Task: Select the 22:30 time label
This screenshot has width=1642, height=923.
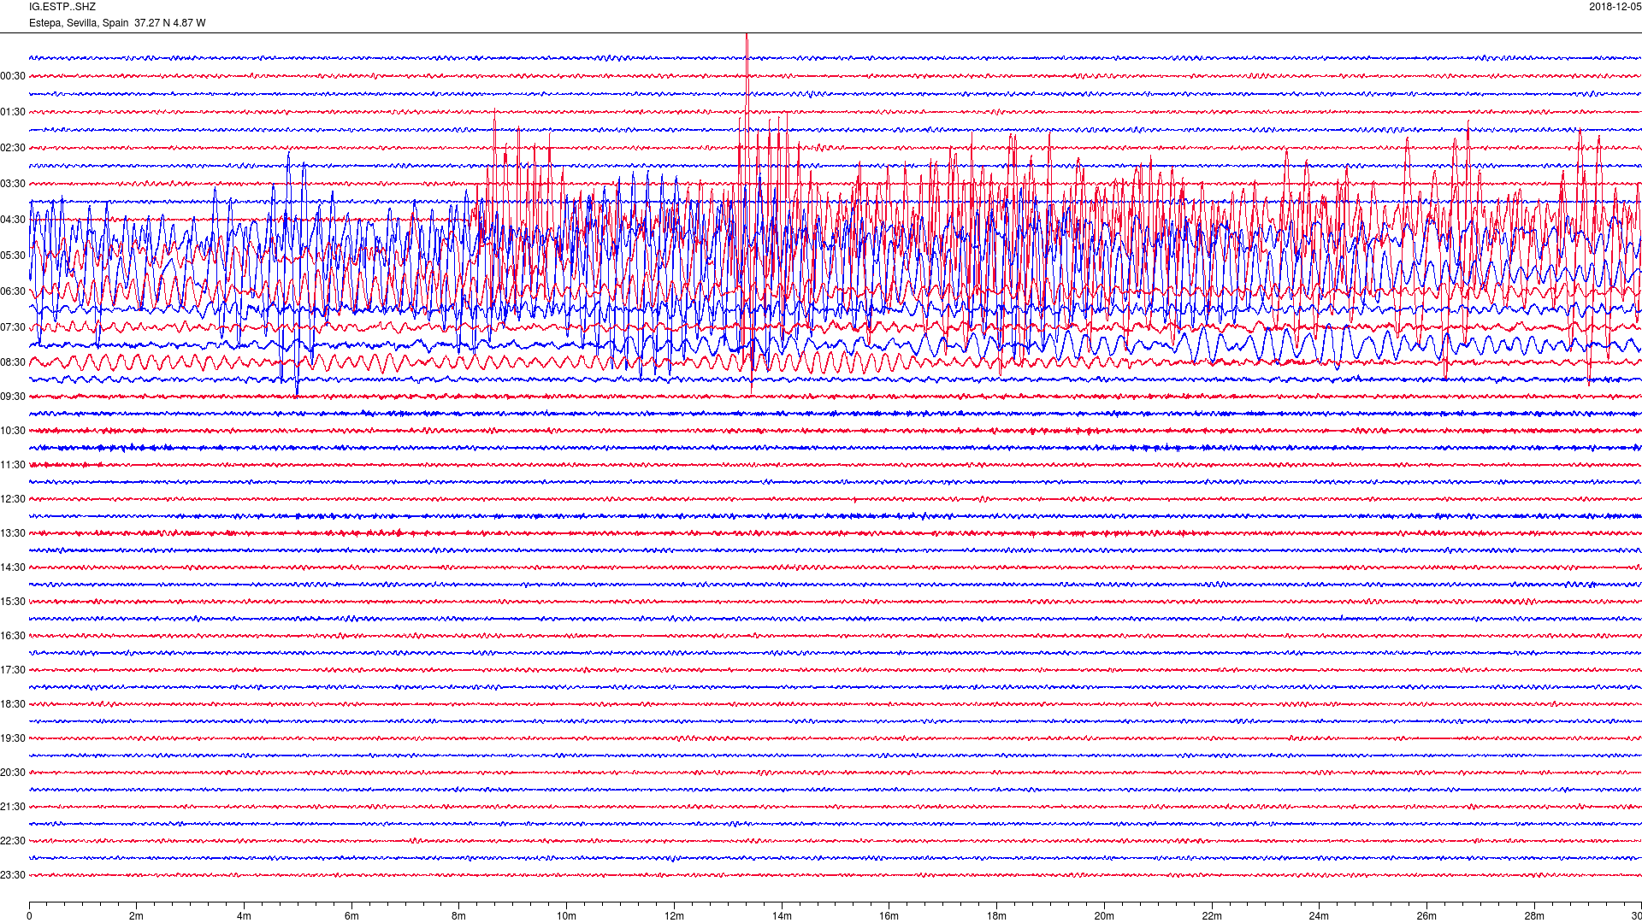Action: (x=13, y=841)
